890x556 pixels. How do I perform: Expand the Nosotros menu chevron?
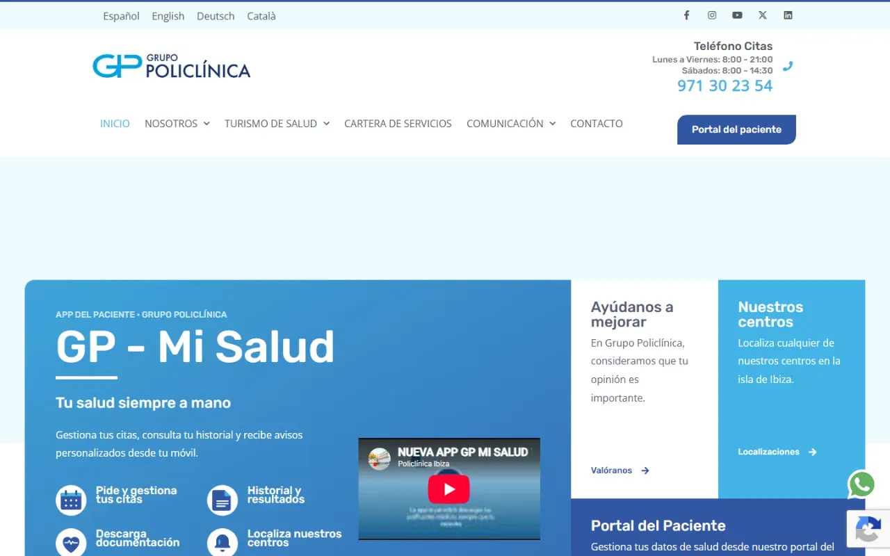click(207, 124)
